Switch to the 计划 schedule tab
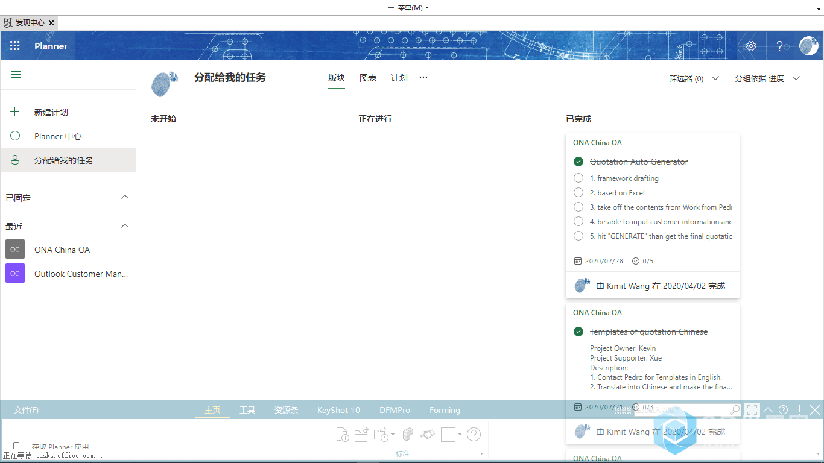The image size is (824, 463). pyautogui.click(x=399, y=78)
